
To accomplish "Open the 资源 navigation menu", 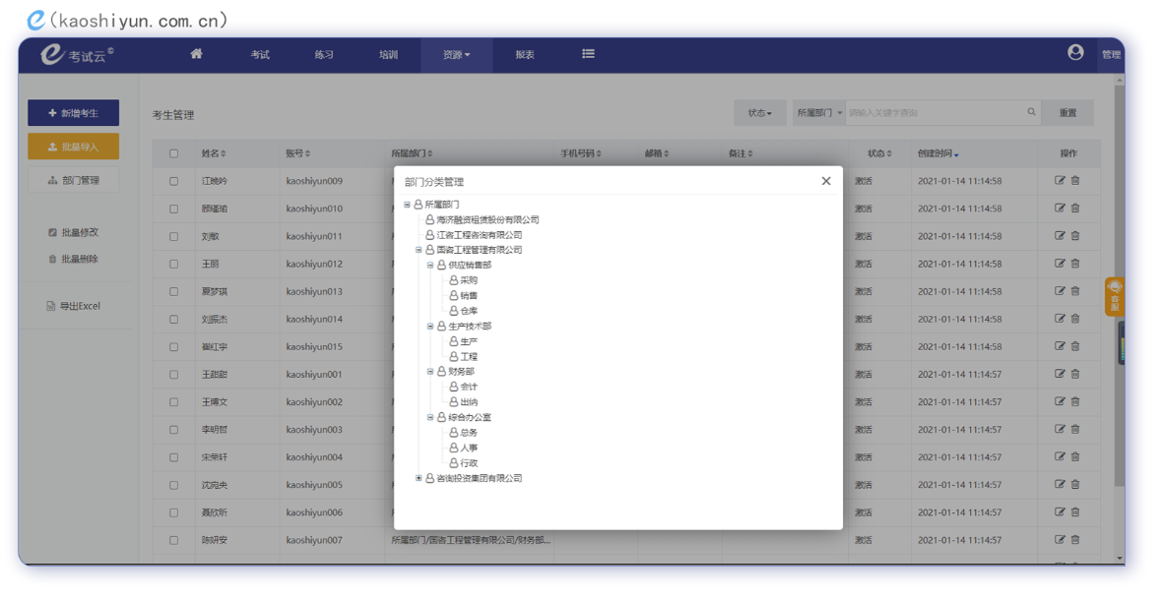I will click(456, 55).
